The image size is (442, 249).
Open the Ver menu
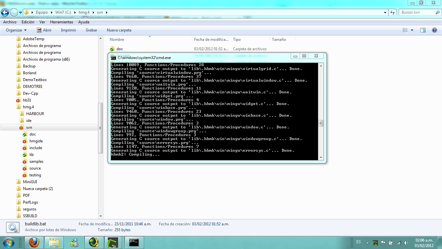[x=42, y=22]
